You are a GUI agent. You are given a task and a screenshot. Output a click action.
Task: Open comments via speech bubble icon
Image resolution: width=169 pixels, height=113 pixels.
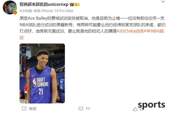tap(81, 109)
